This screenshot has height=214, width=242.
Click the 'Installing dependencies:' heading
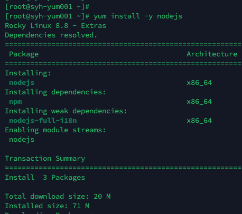[55, 92]
